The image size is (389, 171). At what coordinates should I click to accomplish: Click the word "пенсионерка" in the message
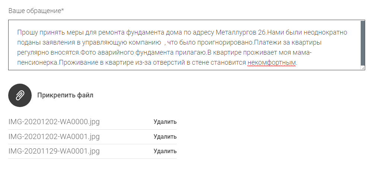tap(38, 63)
